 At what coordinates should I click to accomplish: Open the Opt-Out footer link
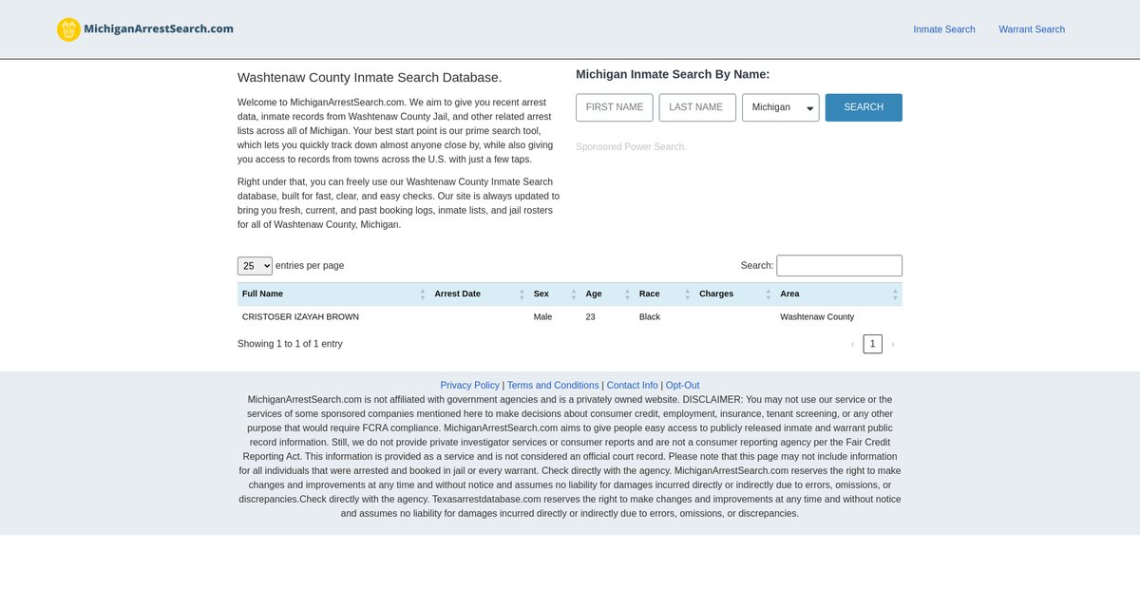[x=682, y=386]
